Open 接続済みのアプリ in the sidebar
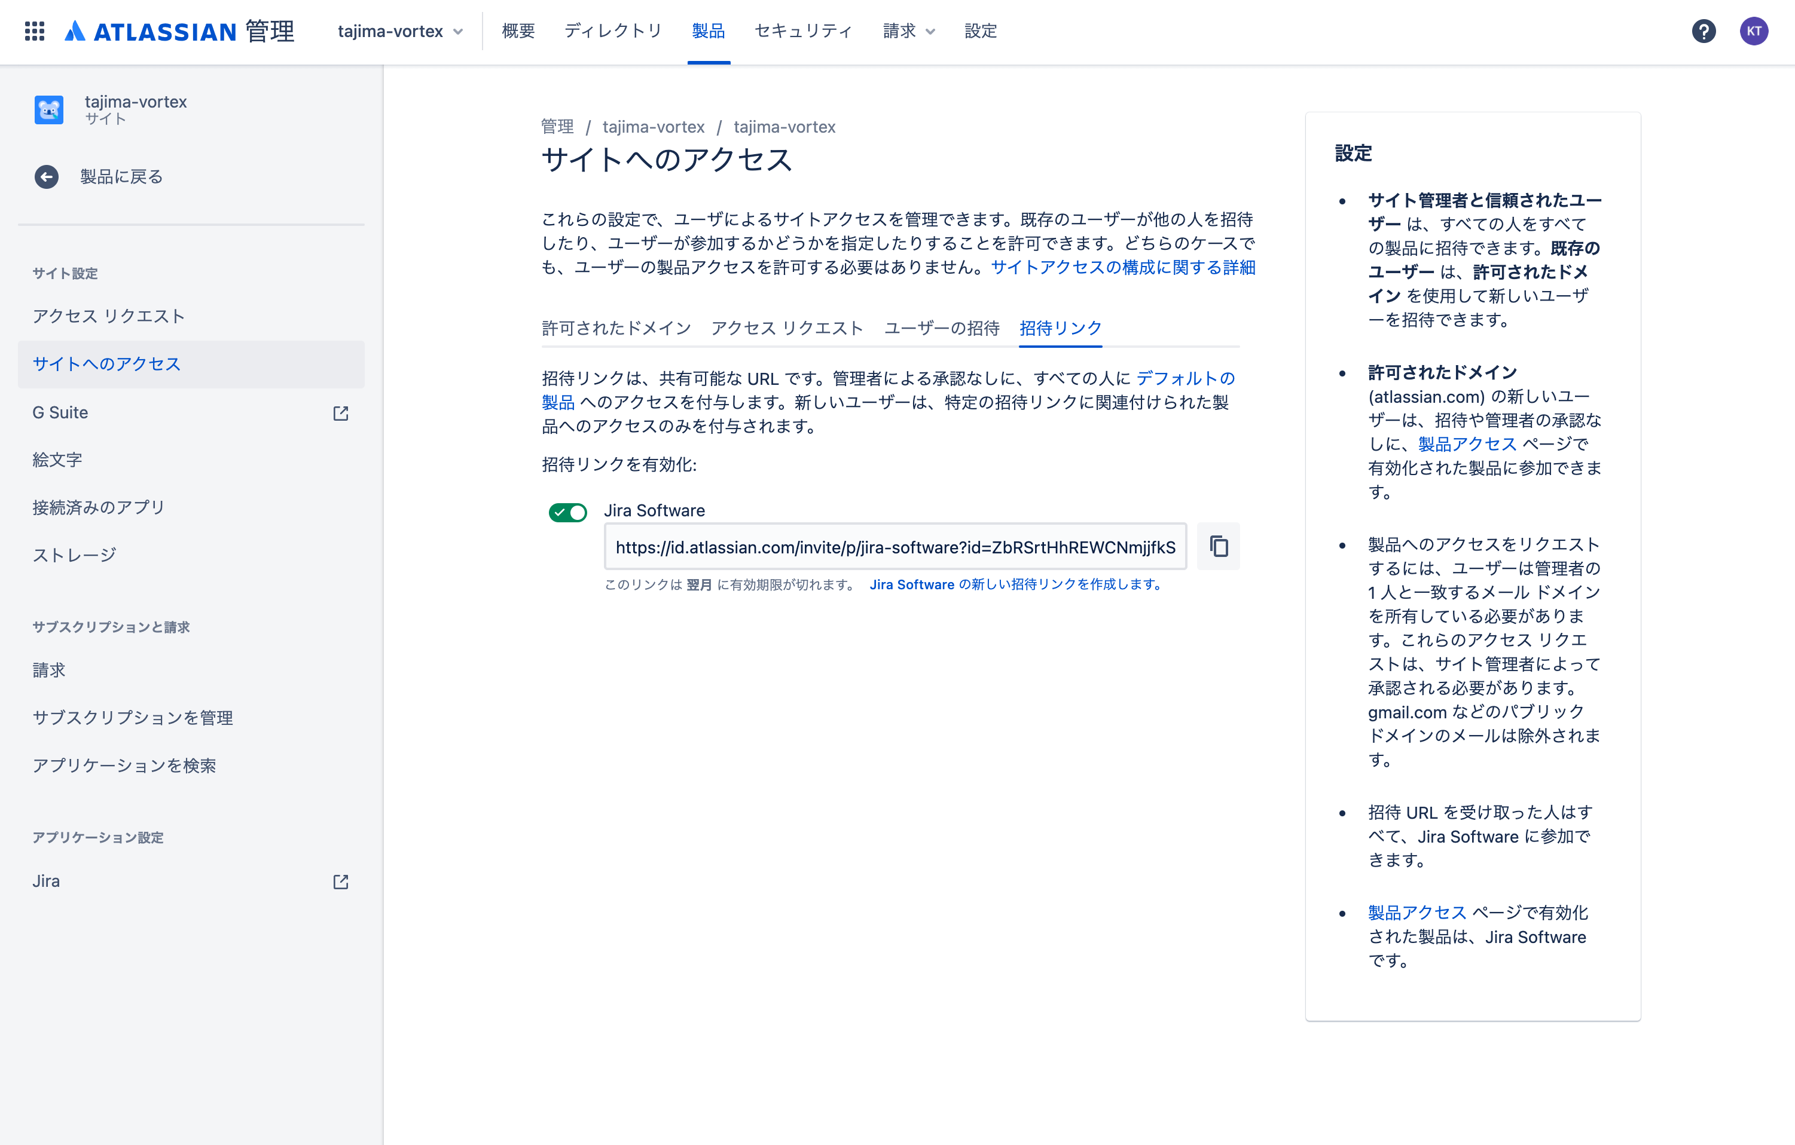 click(191, 507)
